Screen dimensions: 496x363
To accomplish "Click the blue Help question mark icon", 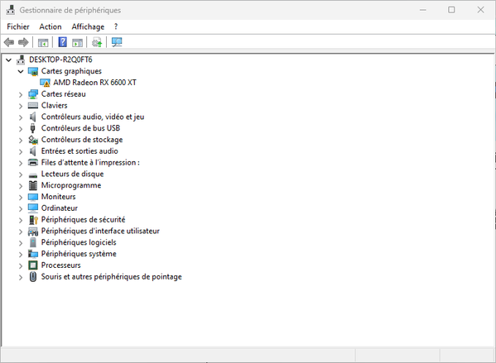I will 63,42.
